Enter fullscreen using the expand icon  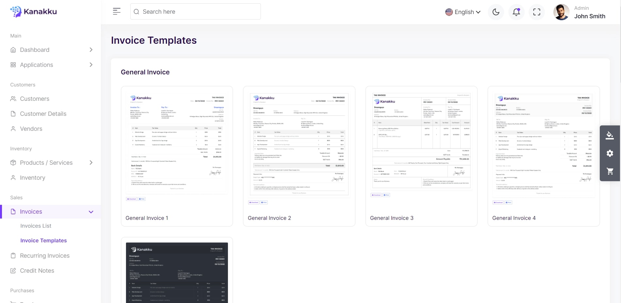[536, 12]
